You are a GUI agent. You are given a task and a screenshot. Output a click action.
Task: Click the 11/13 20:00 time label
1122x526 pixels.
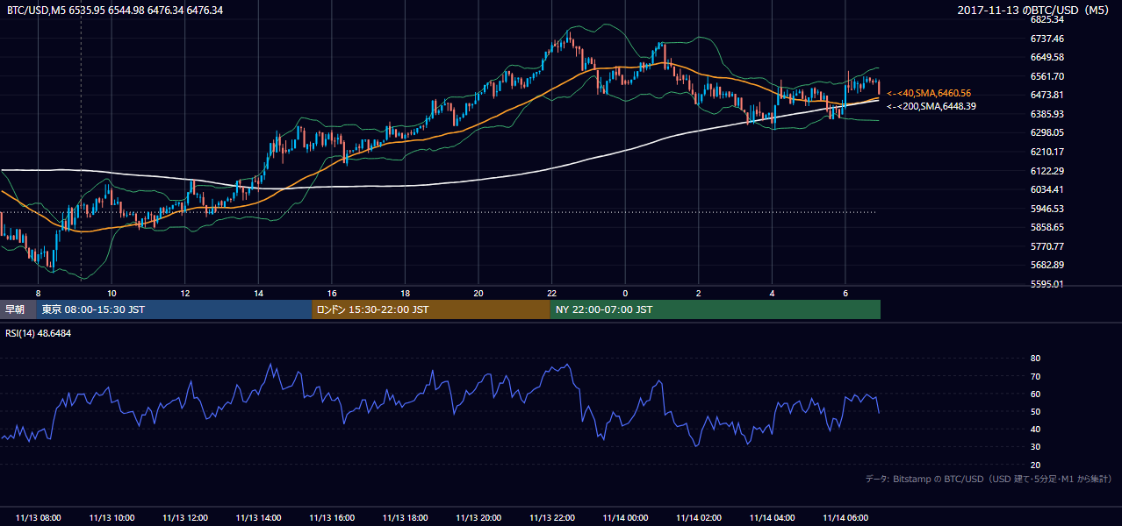click(478, 518)
